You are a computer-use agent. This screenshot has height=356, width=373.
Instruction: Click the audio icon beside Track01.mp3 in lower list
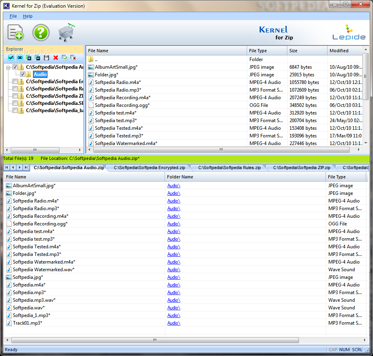pyautogui.click(x=9, y=323)
